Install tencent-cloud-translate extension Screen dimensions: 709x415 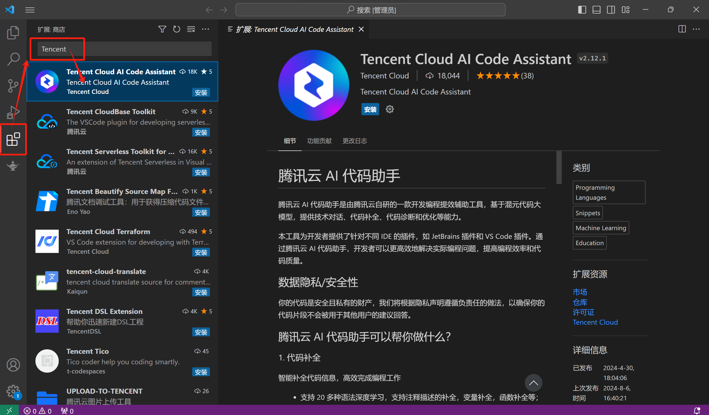tap(201, 292)
